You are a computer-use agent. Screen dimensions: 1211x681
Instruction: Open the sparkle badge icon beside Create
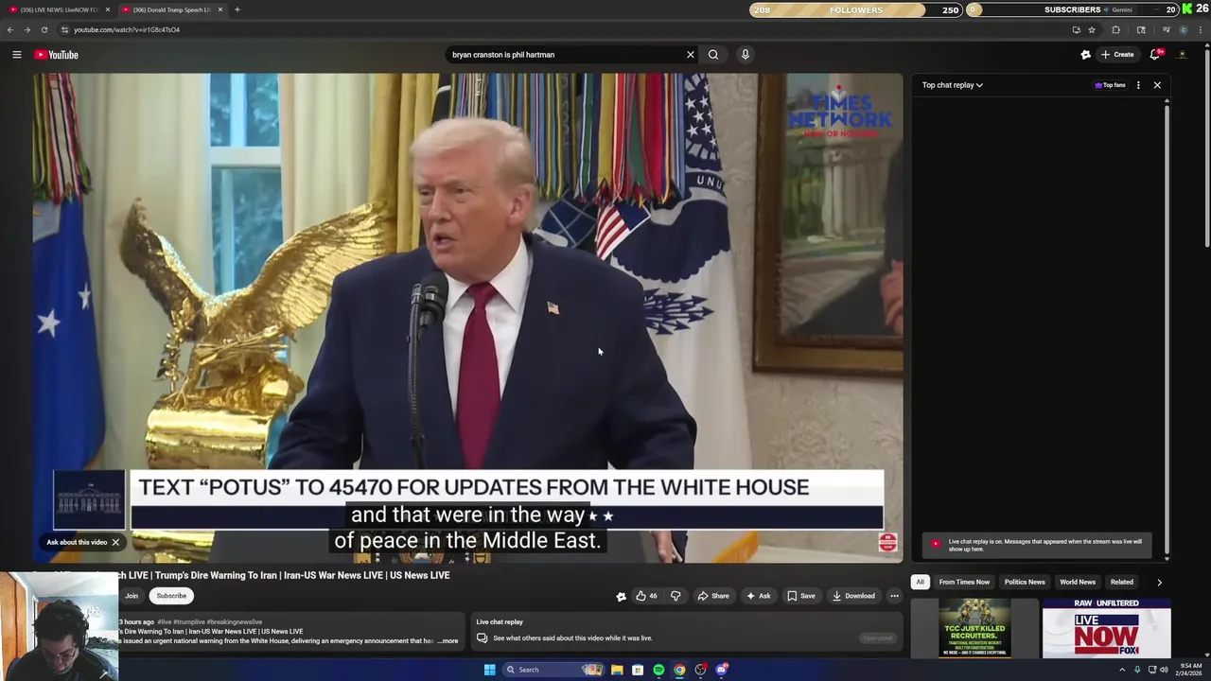(1085, 55)
